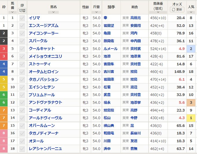Click odds value 4.3
The height and width of the screenshot is (154, 197).
click(182, 118)
